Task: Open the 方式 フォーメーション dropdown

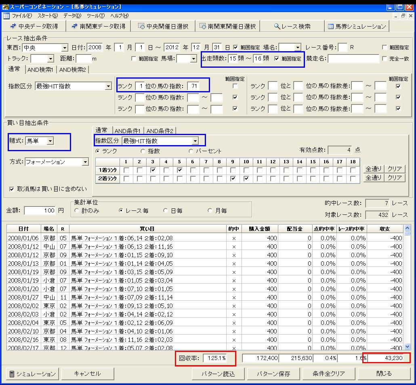Action: pos(85,162)
